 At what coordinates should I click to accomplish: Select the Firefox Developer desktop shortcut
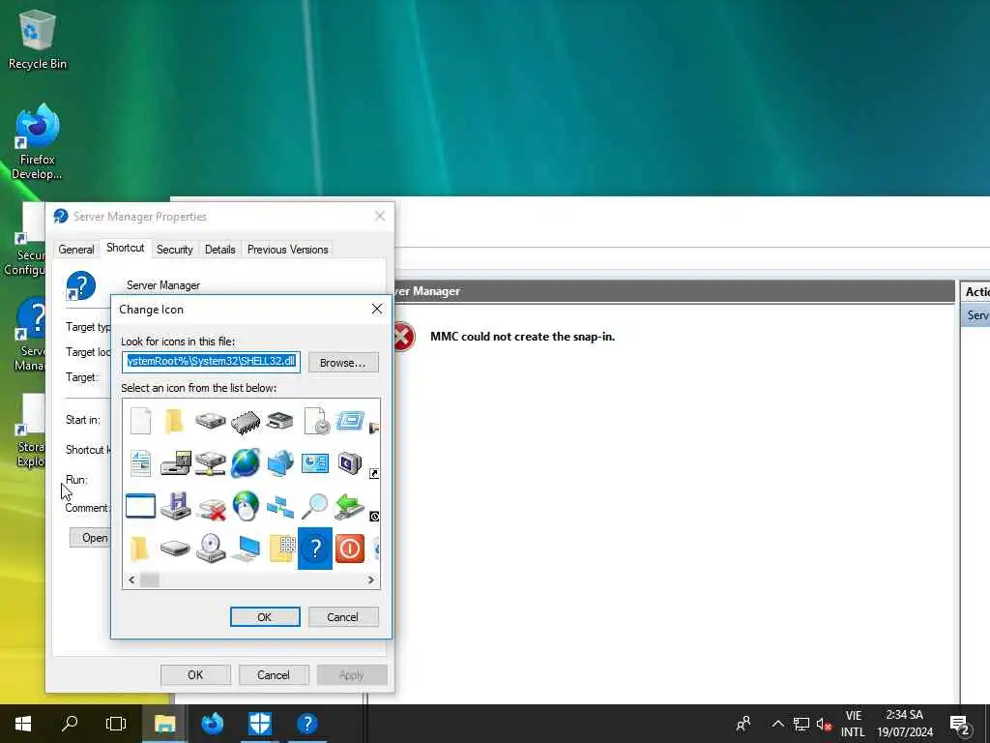[x=38, y=143]
